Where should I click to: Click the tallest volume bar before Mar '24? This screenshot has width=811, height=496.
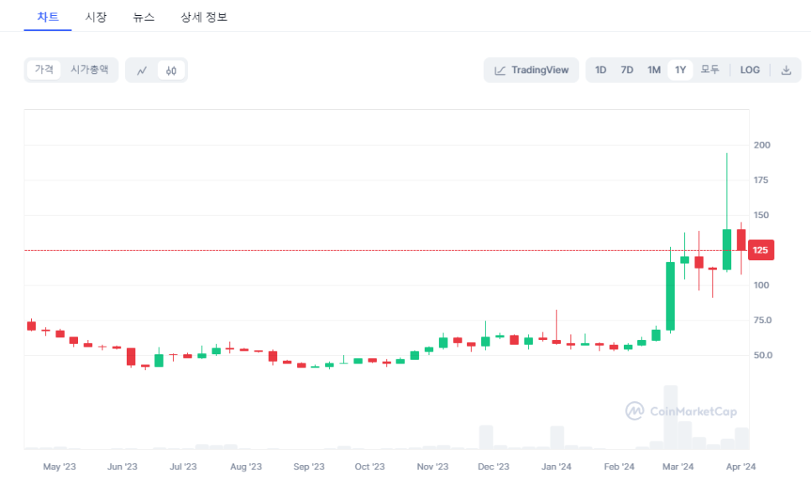[670, 417]
